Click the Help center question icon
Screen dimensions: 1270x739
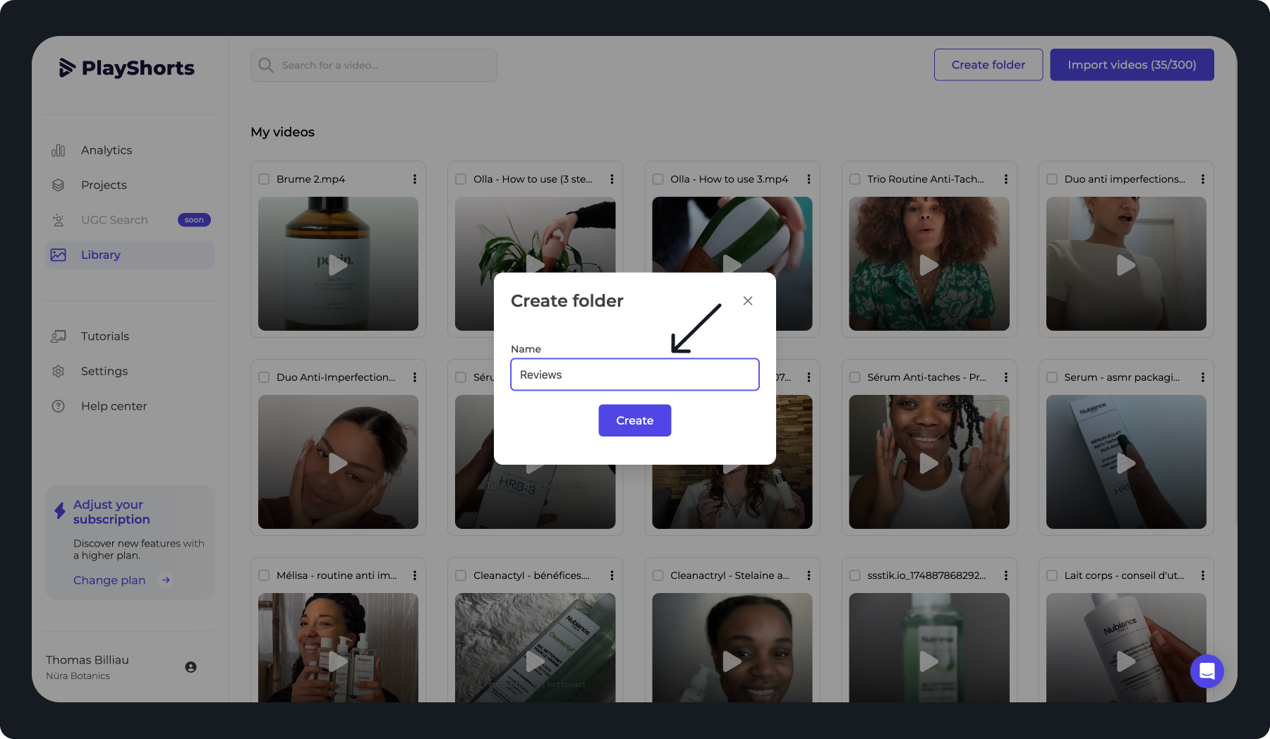click(x=59, y=406)
